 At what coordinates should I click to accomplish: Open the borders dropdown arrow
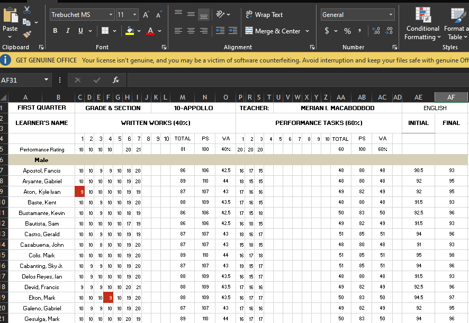coord(114,31)
